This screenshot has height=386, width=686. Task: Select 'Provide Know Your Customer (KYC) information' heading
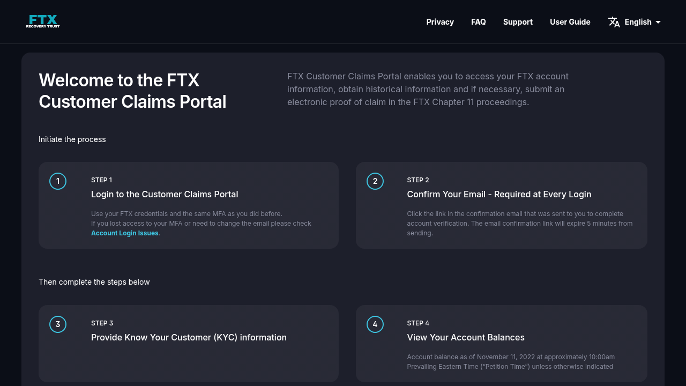click(189, 337)
